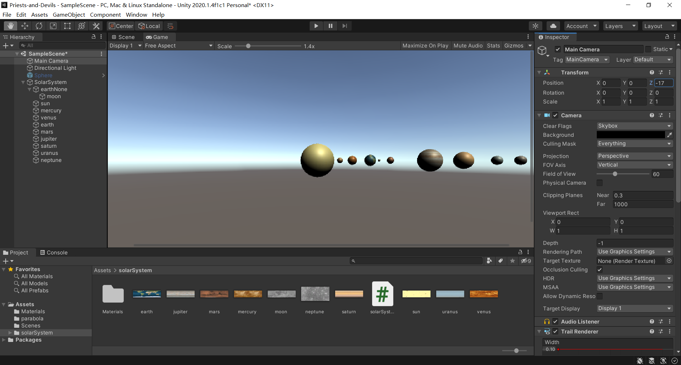This screenshot has width=681, height=365.
Task: Search by label in Project
Action: tap(500, 261)
